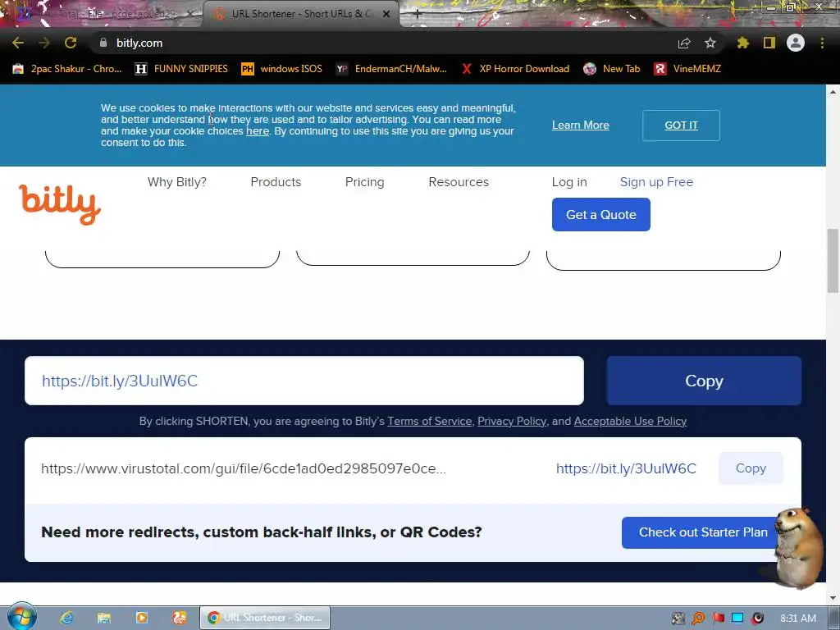840x630 pixels.
Task: Open the share page icon in address bar
Action: pyautogui.click(x=684, y=43)
